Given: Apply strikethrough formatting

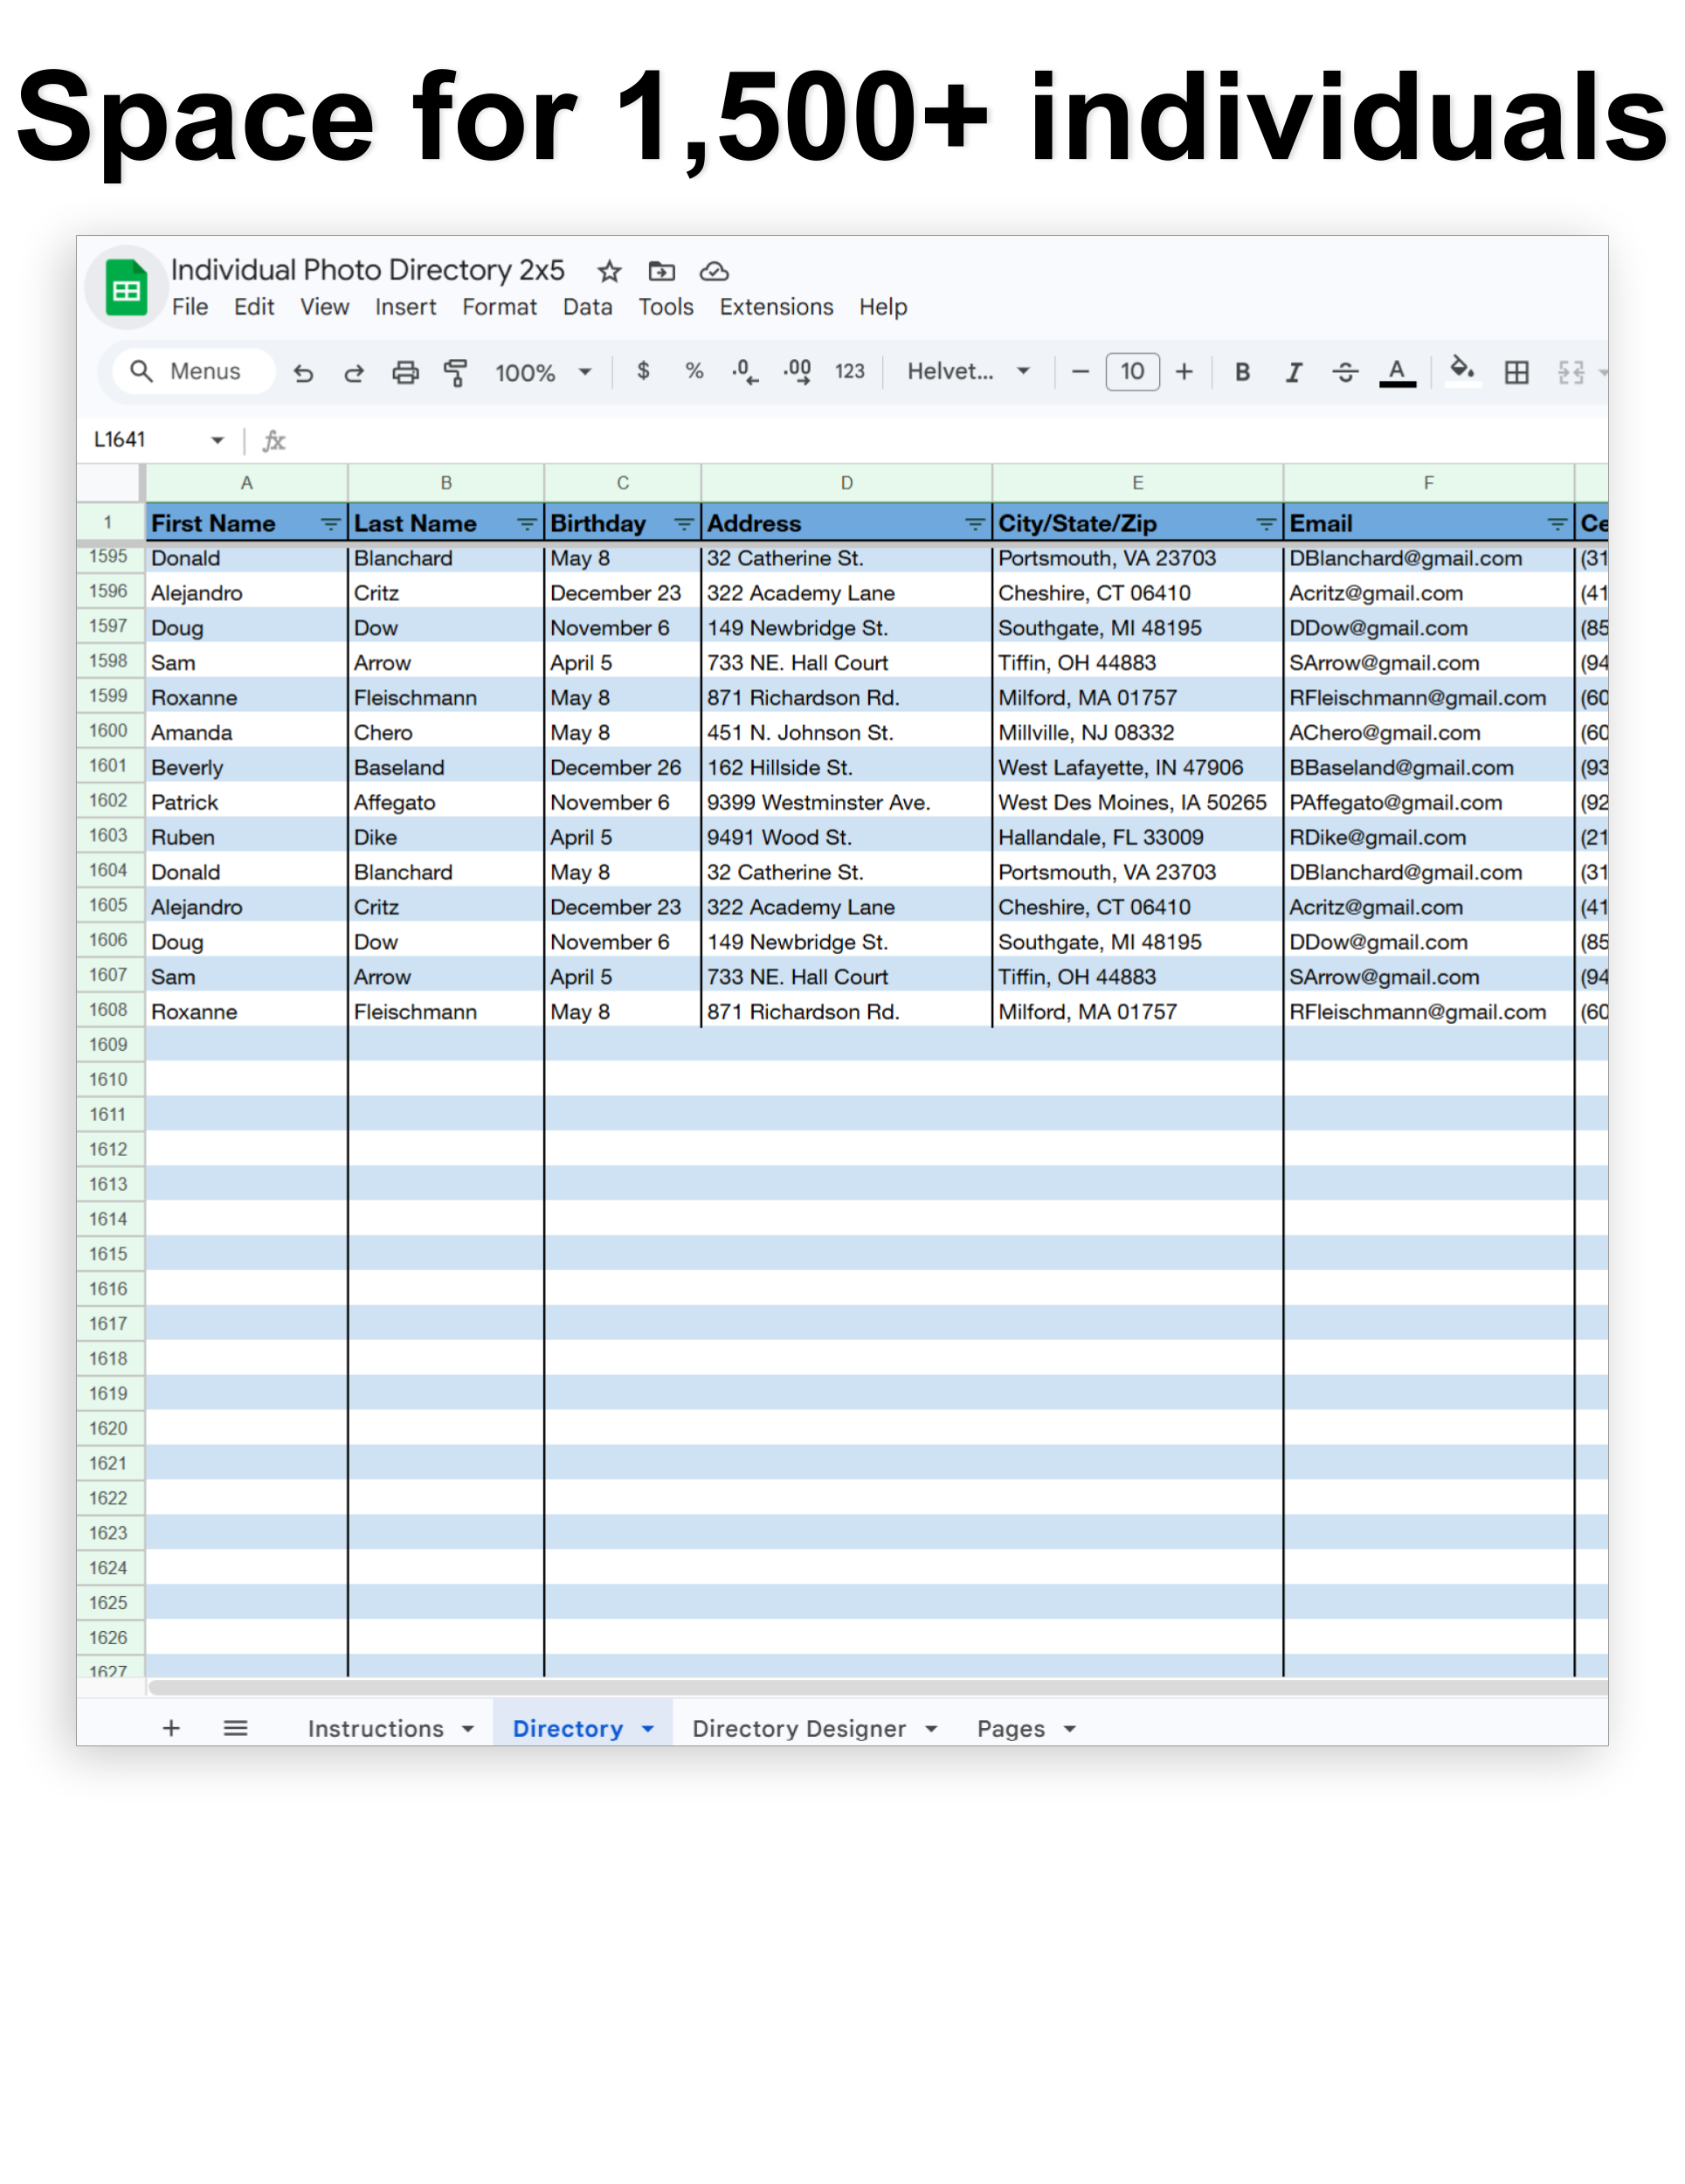Looking at the screenshot, I should click(x=1347, y=371).
